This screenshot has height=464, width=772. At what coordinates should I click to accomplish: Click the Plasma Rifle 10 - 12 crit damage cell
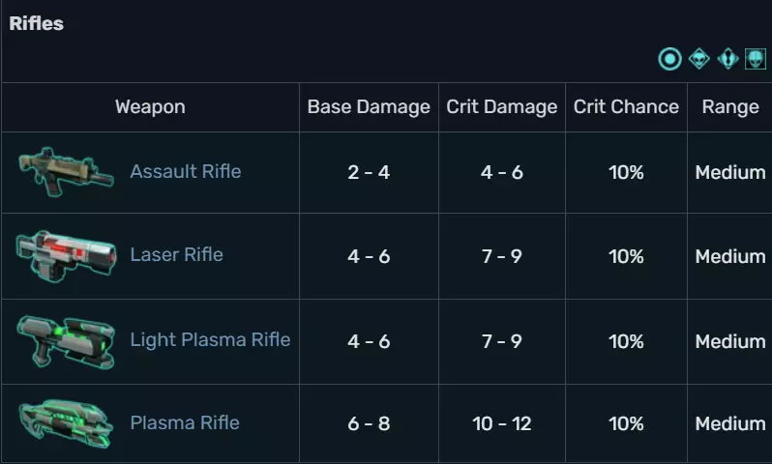502,424
